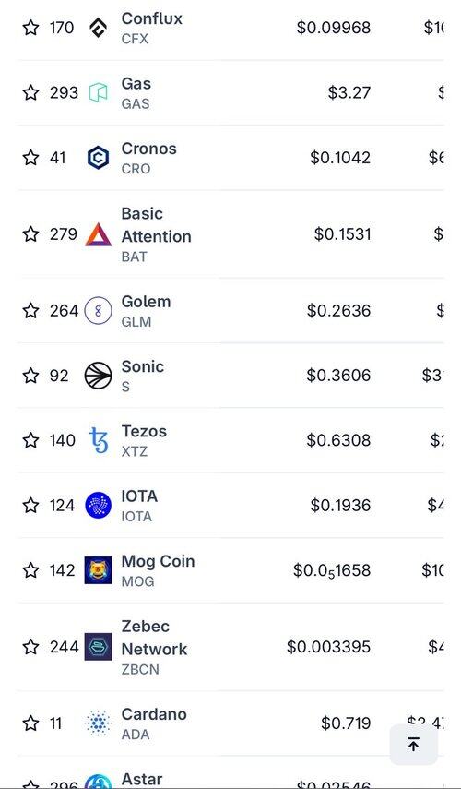Image resolution: width=461 pixels, height=789 pixels.
Task: Click the Conflux coin logo icon
Action: coord(98,28)
